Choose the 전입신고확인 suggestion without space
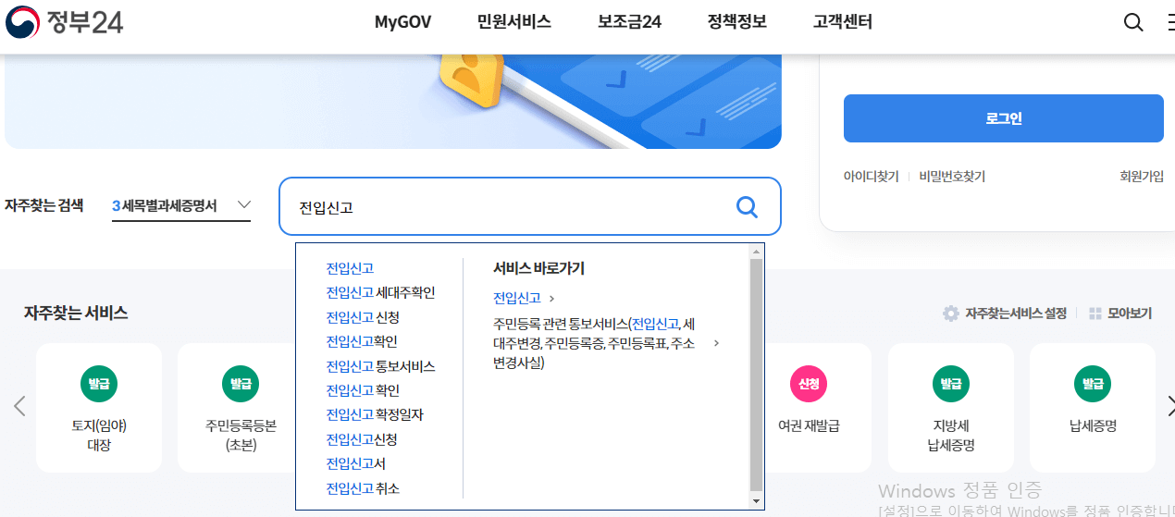 click(363, 341)
